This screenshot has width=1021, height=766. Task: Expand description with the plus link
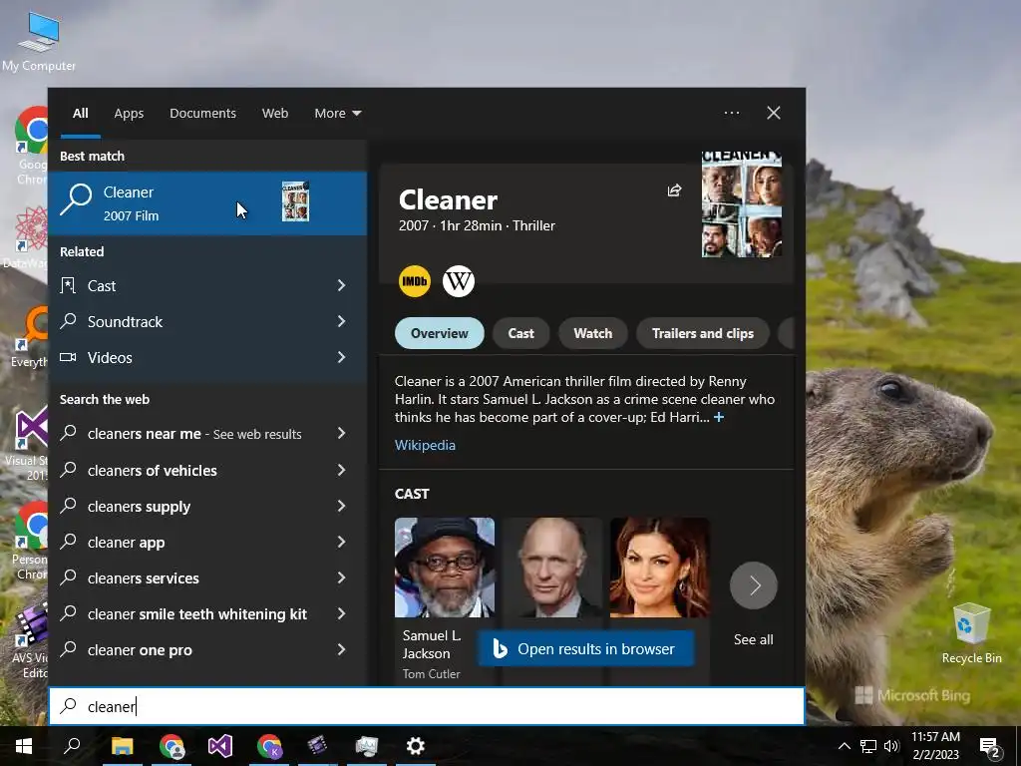click(719, 417)
